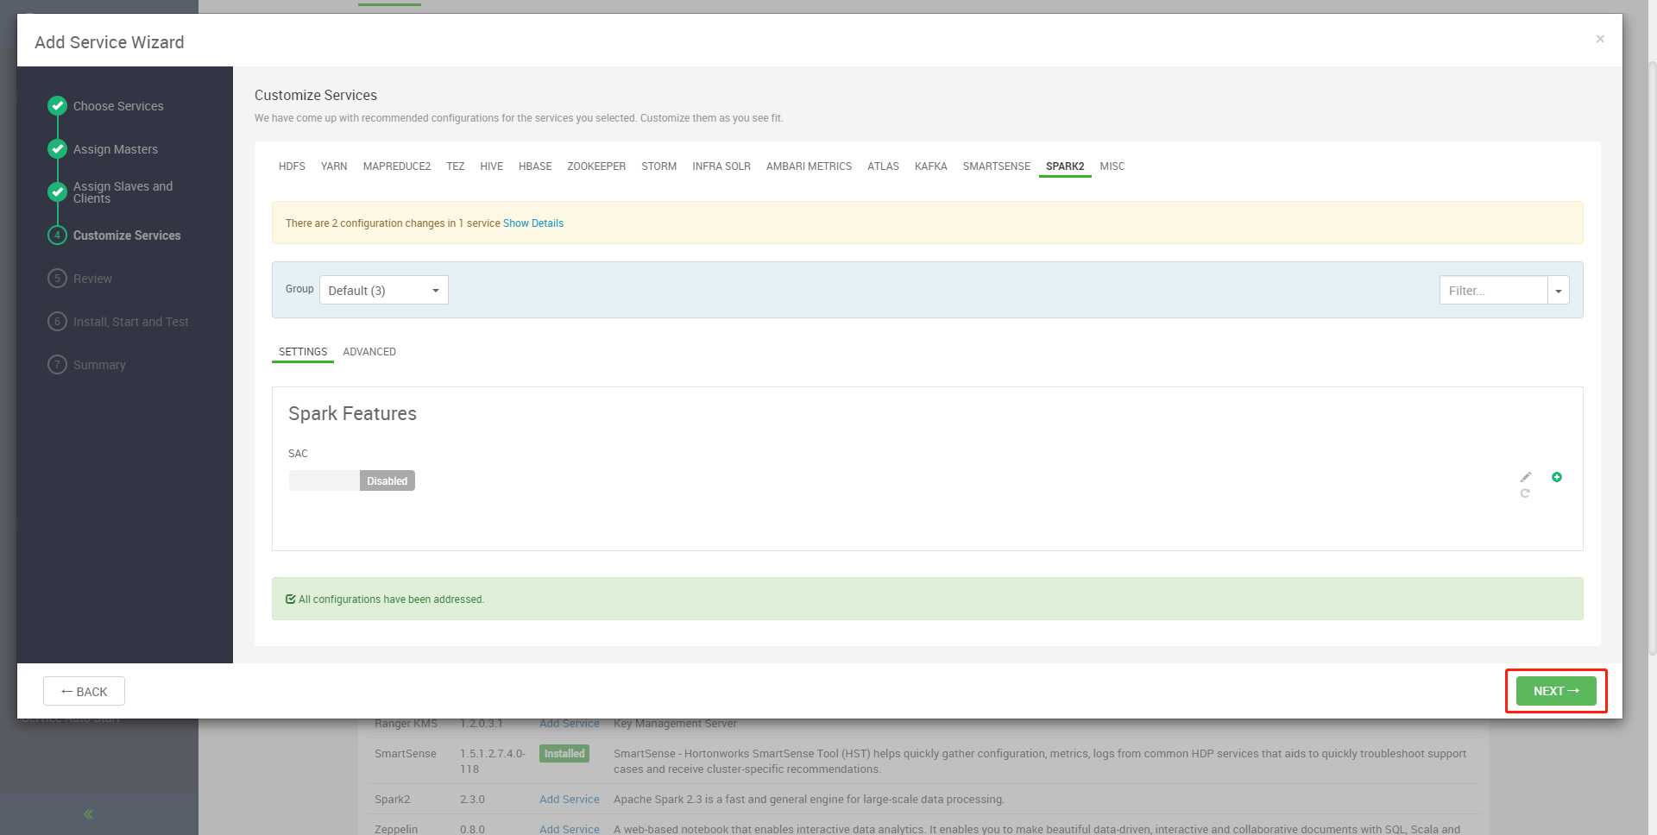Switch to the TEZ tab

(456, 166)
